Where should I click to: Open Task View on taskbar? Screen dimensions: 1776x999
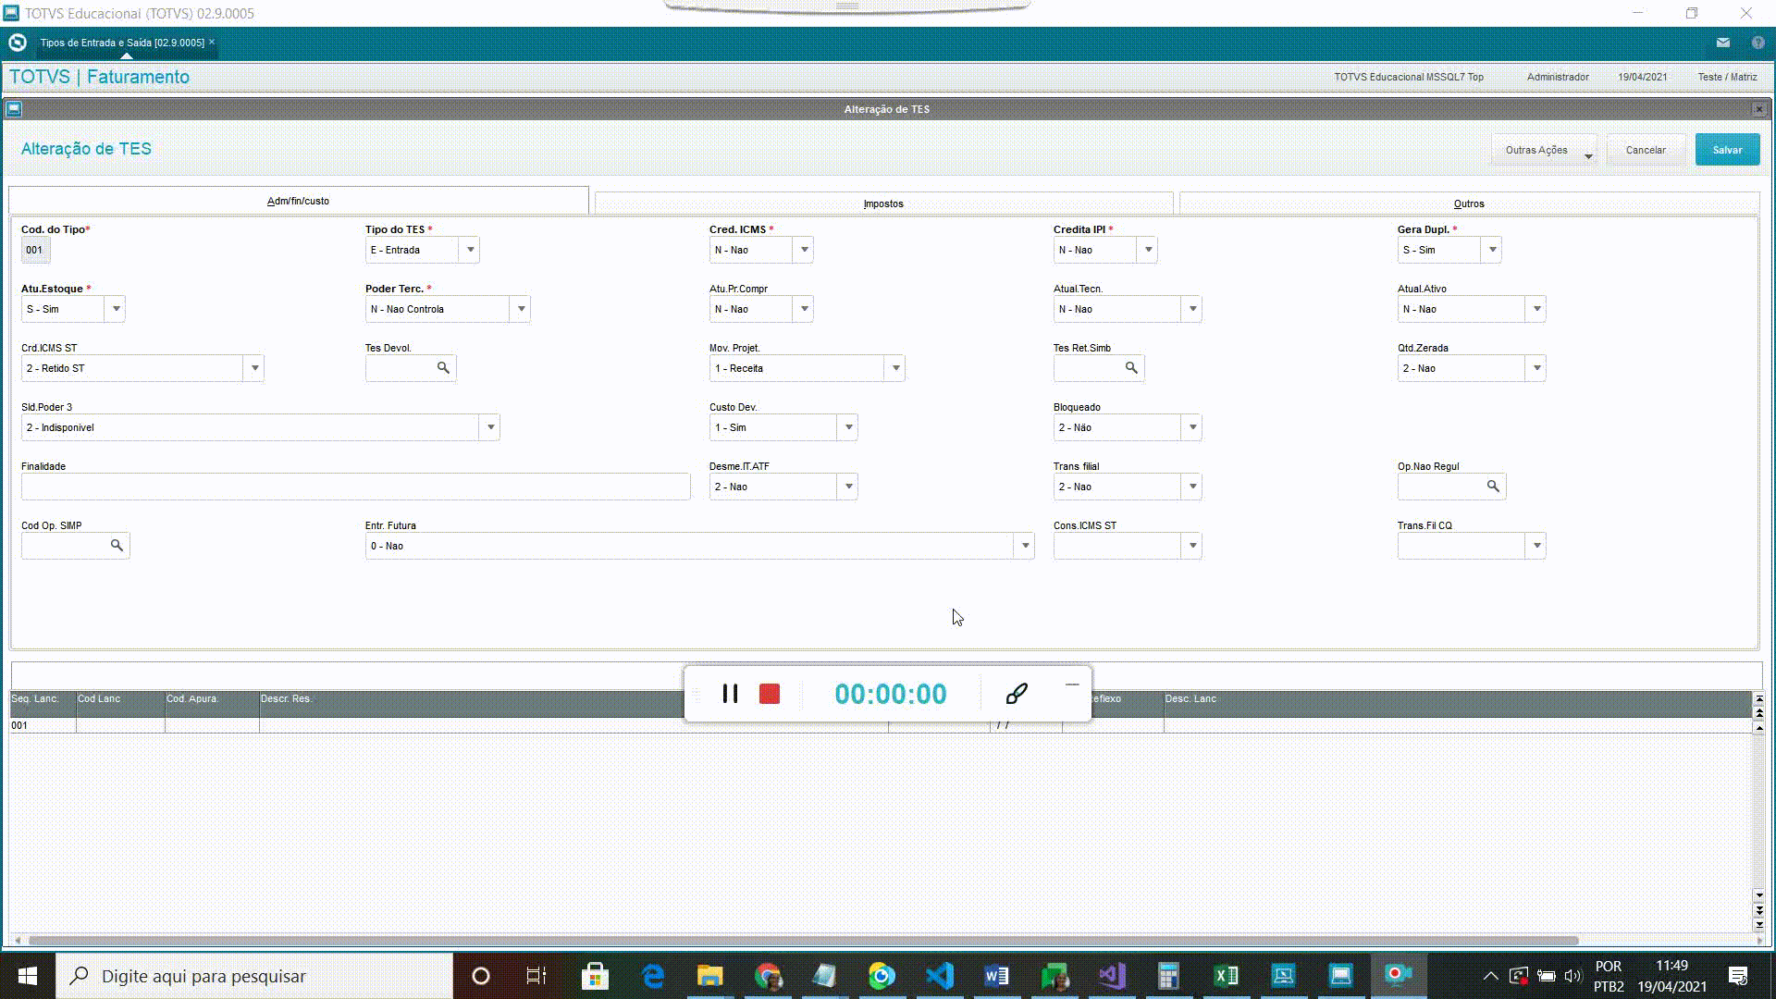pos(536,976)
